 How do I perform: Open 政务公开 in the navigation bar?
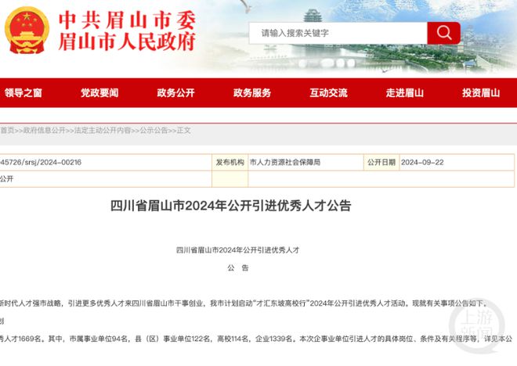175,92
